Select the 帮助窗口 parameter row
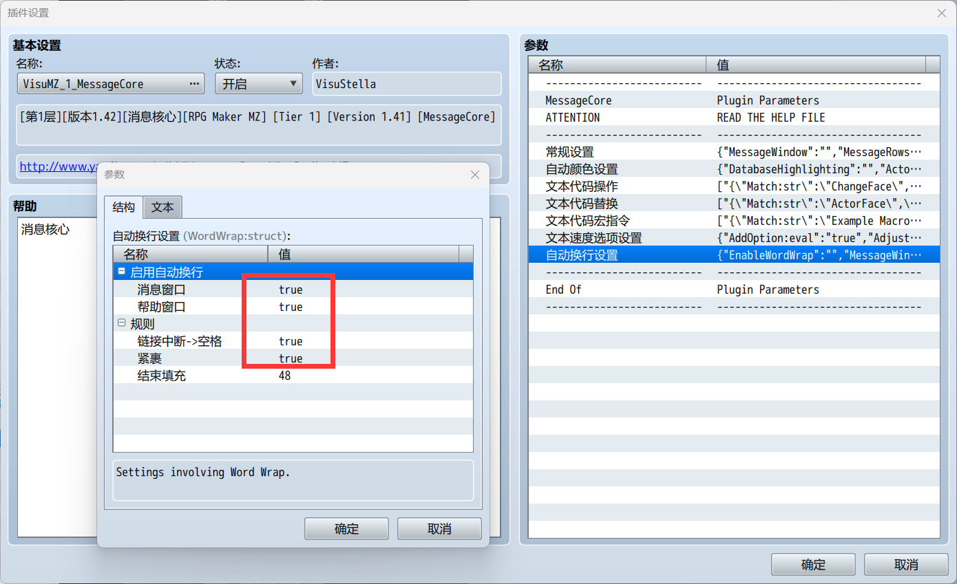957x584 pixels. [x=293, y=307]
